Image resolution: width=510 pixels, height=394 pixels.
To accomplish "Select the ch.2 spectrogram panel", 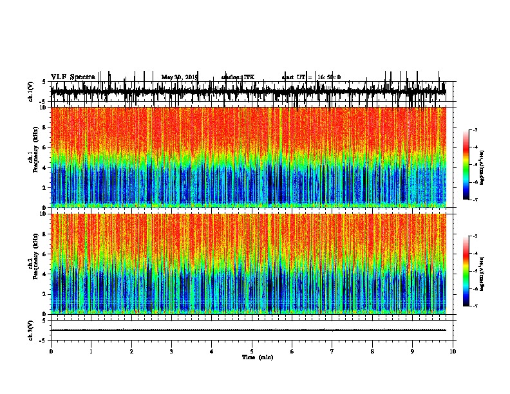I will coord(248,264).
